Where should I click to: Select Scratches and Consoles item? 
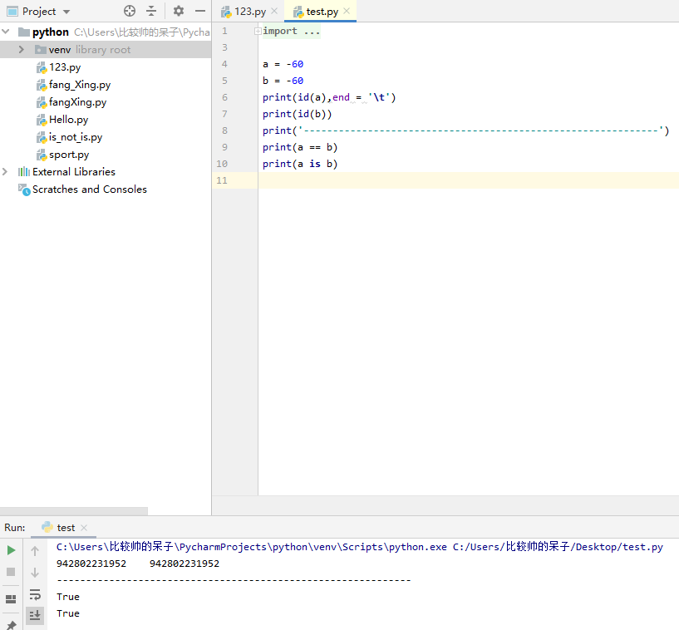[90, 189]
